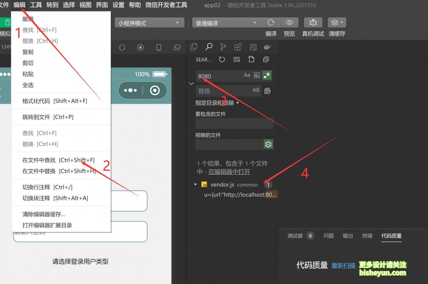Choose 跳转到文件 menu entry
This screenshot has height=284, width=428.
click(61, 117)
